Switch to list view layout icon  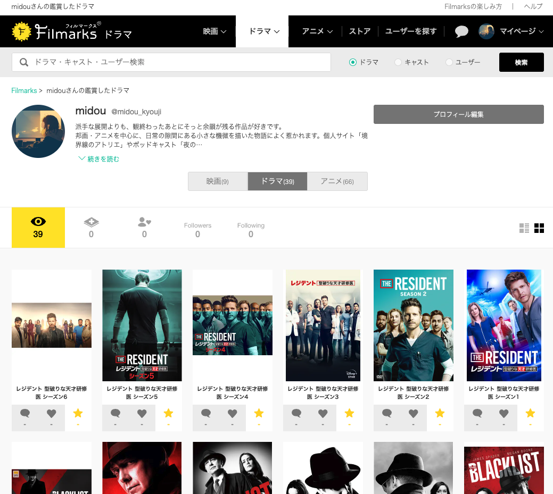tap(524, 228)
